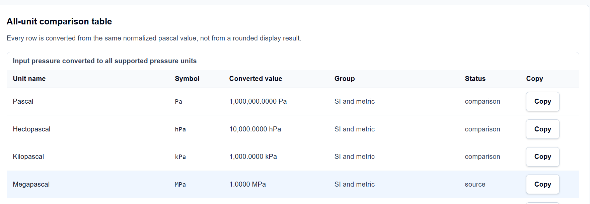Click the table caption 'Input pressure converted to all supported pressure units'
Screen dimensions: 590x204
[105, 61]
